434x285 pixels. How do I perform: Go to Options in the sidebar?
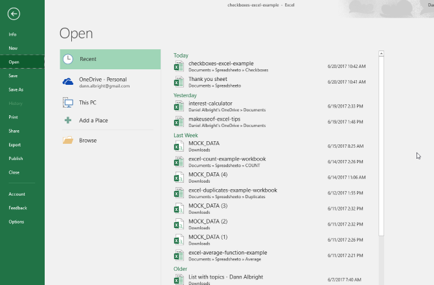click(x=16, y=222)
